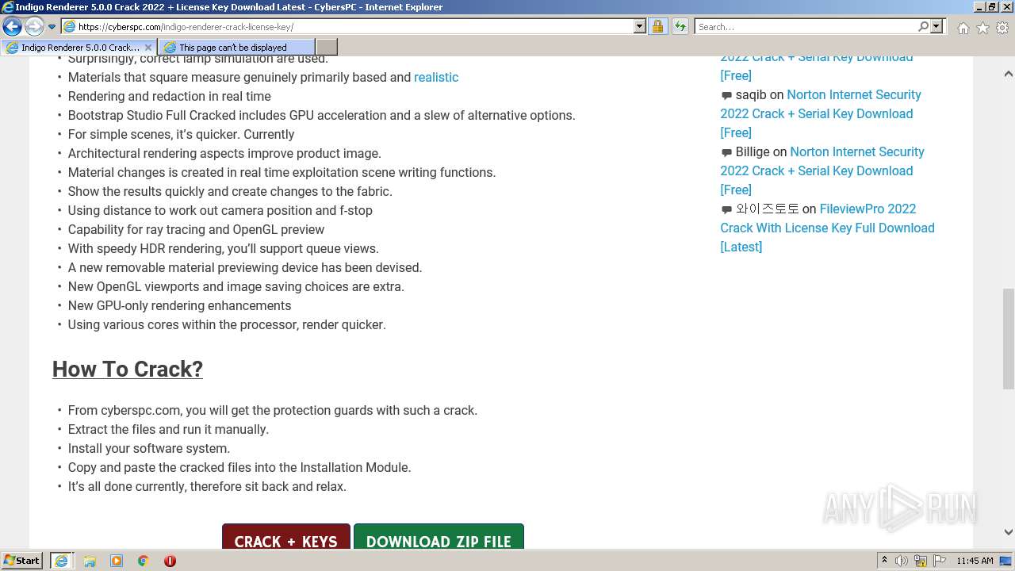The image size is (1015, 571).
Task: Click the Action Center flag icon
Action: click(x=939, y=561)
